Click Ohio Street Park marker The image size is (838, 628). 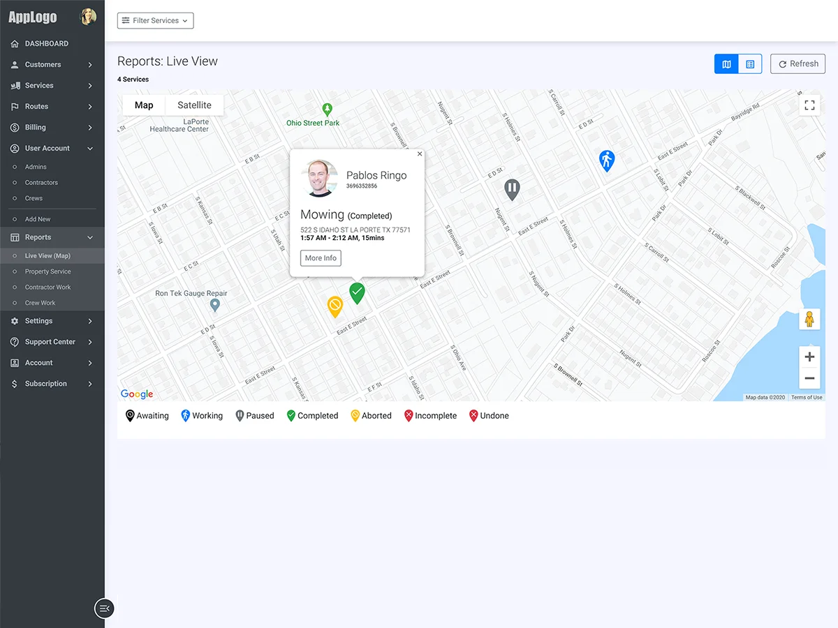[327, 110]
